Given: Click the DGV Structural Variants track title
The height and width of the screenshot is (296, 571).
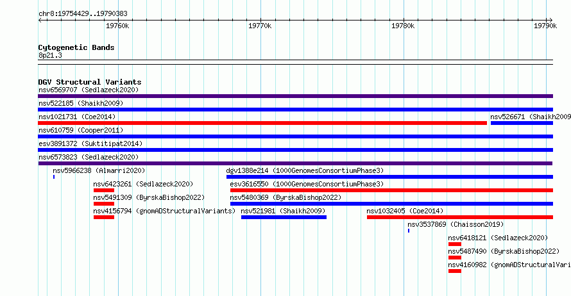Looking at the screenshot, I should (x=90, y=82).
